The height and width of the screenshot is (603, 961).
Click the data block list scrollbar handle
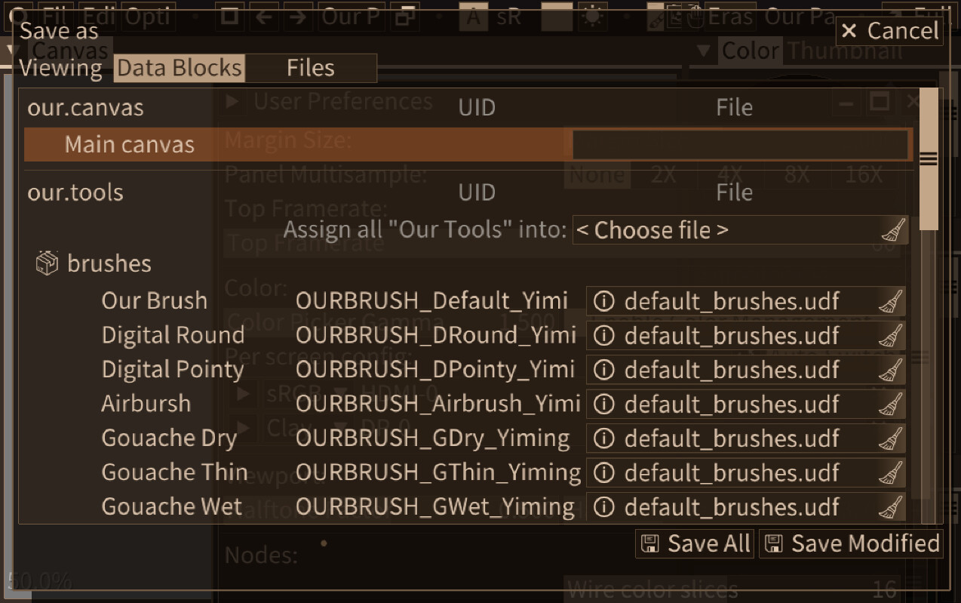[929, 159]
